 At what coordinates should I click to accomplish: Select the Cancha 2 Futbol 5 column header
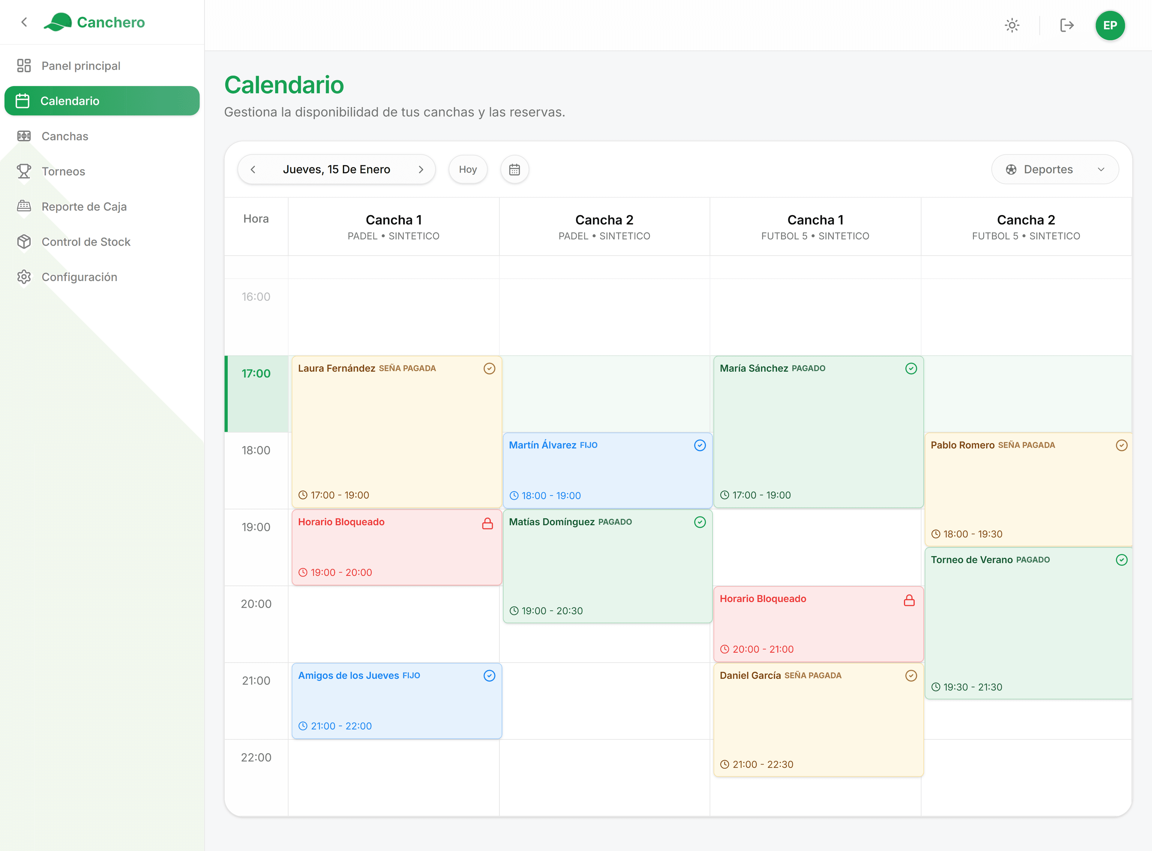coord(1025,227)
